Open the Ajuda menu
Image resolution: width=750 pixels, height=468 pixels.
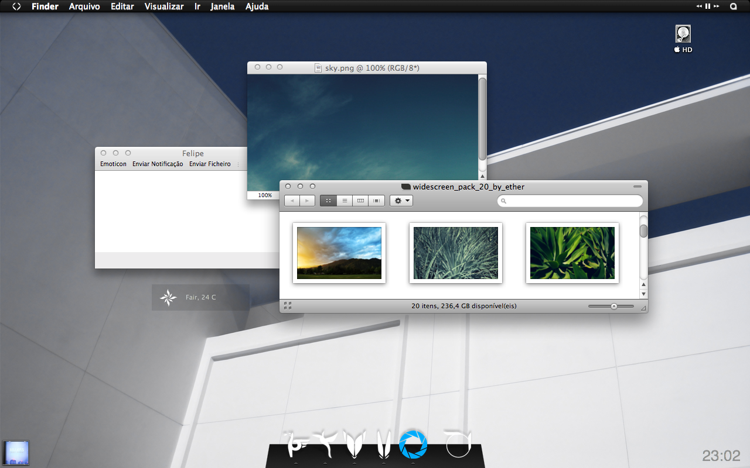click(257, 6)
